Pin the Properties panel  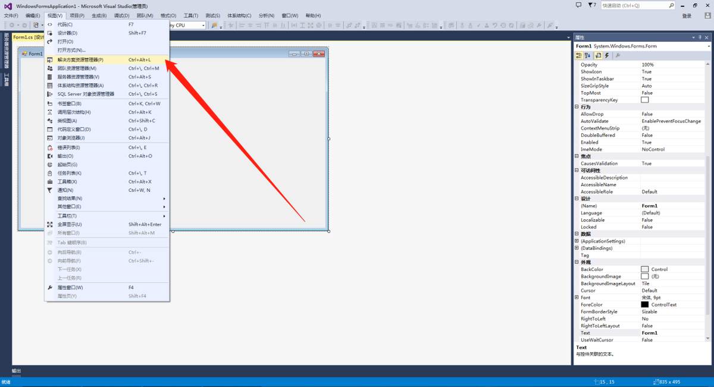[700, 37]
